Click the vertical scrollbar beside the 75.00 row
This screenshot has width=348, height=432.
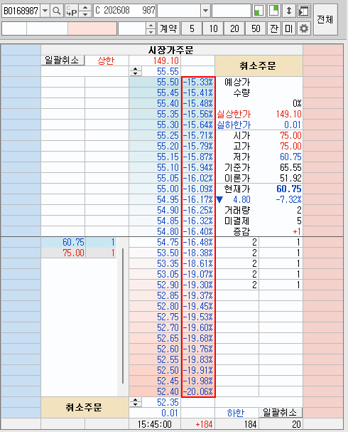[x=123, y=315]
